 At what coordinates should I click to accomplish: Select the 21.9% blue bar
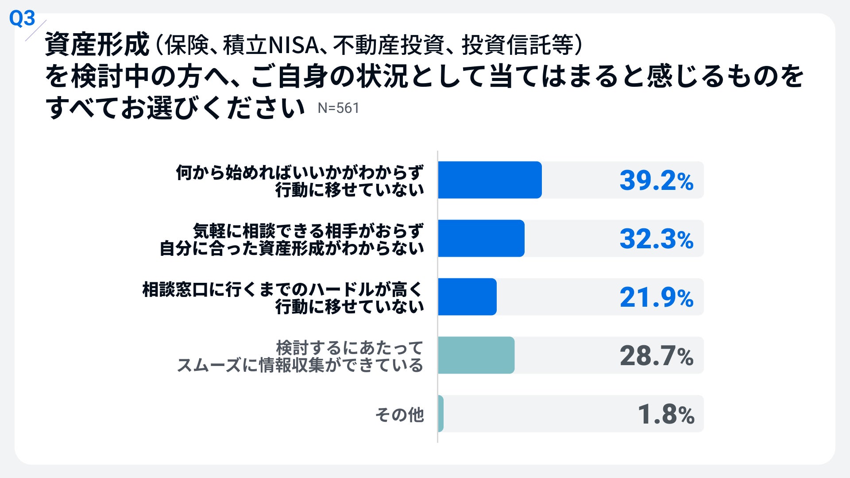[x=467, y=297]
